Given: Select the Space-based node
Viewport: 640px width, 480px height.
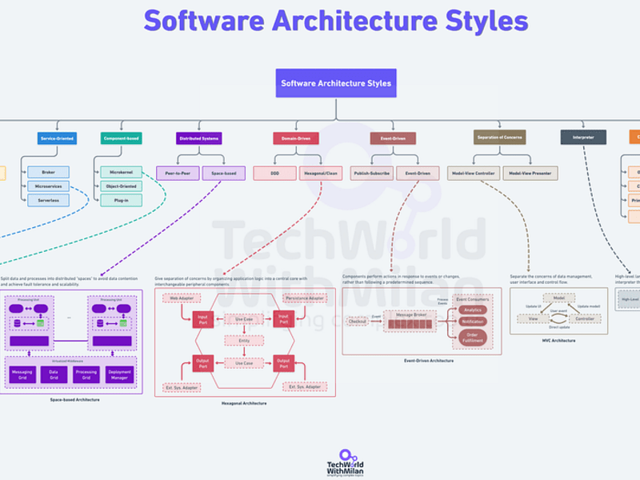Looking at the screenshot, I should pos(224,174).
